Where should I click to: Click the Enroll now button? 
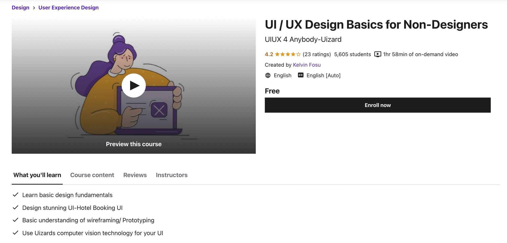pos(377,105)
